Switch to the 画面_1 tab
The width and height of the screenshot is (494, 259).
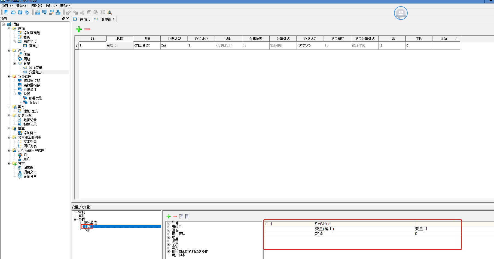pyautogui.click(x=85, y=19)
